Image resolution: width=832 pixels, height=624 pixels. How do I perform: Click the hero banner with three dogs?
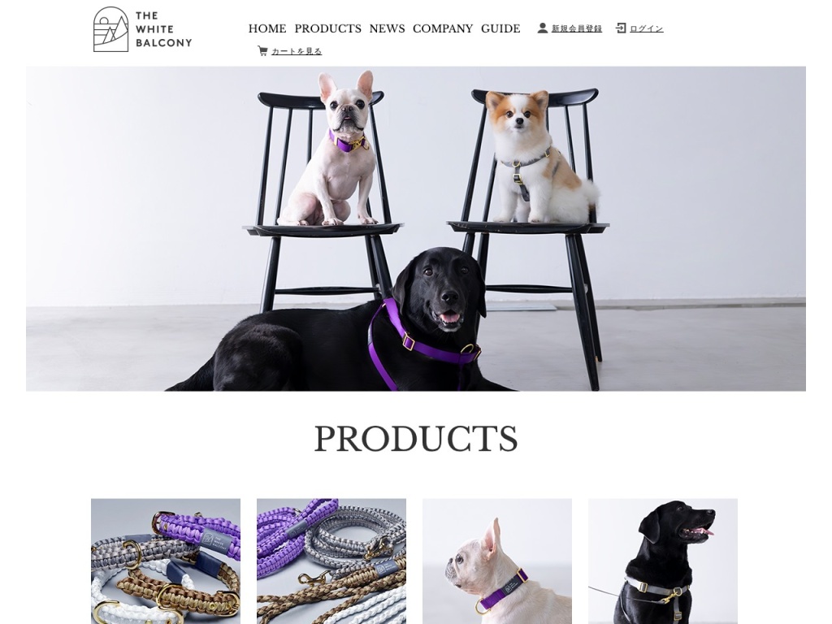pyautogui.click(x=416, y=228)
